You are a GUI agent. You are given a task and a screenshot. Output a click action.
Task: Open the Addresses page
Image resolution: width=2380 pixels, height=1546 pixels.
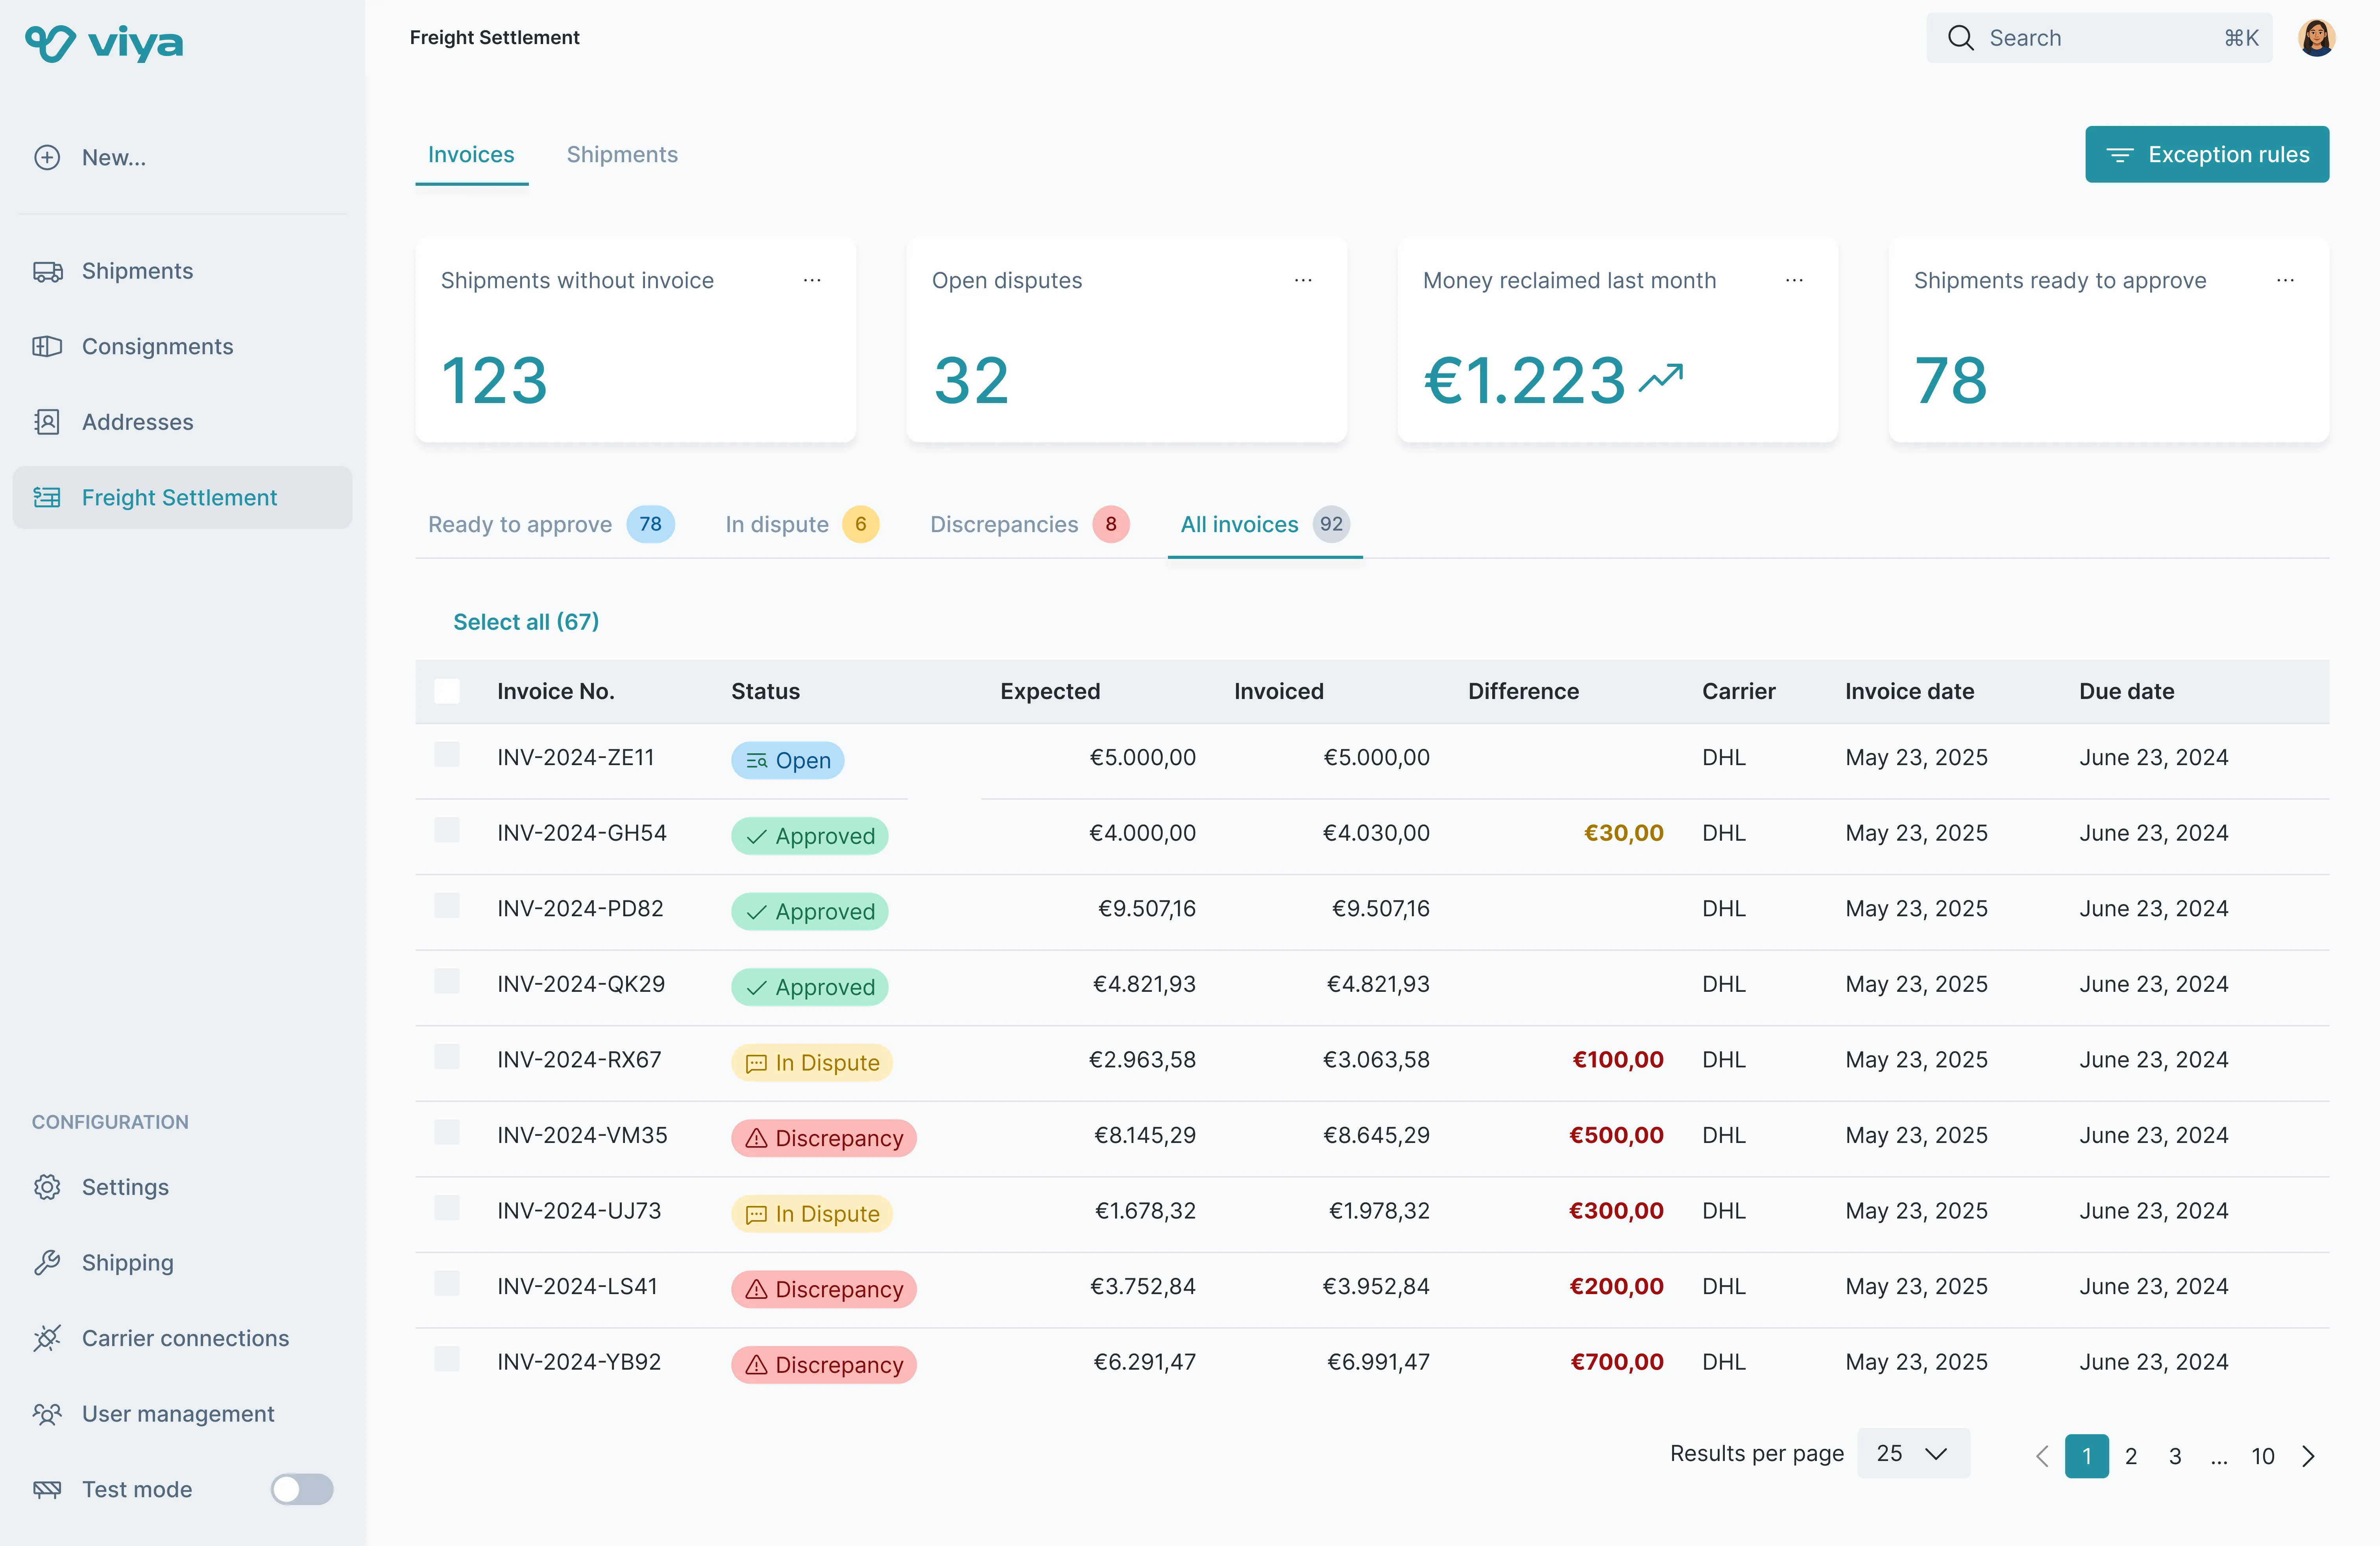[x=138, y=421]
